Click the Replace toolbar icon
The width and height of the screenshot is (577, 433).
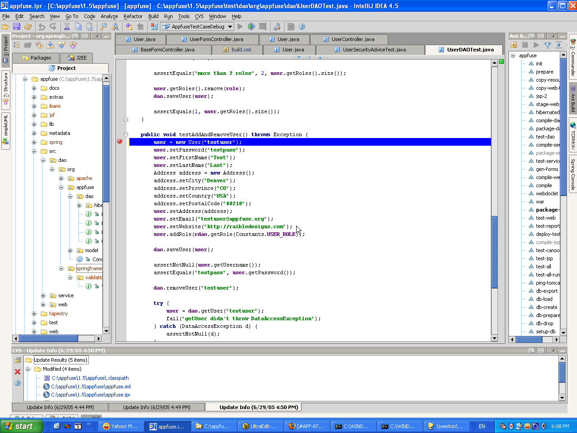[115, 27]
